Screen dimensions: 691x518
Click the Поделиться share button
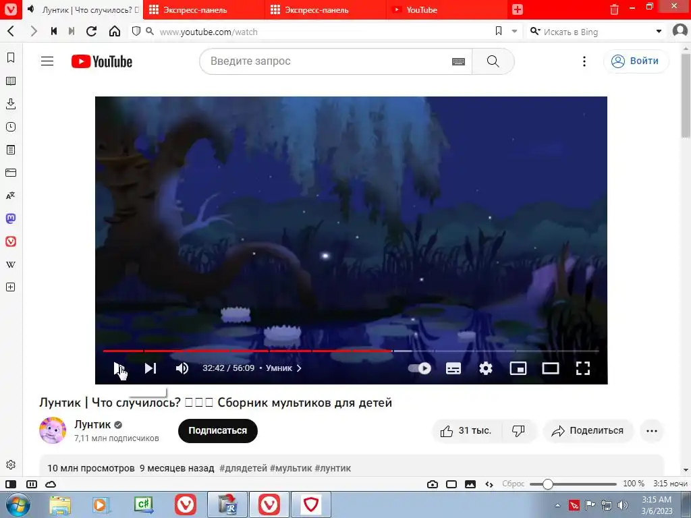point(588,431)
